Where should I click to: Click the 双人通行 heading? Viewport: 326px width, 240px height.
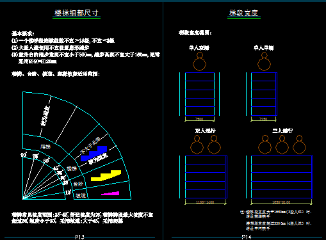pyautogui.click(x=205, y=131)
